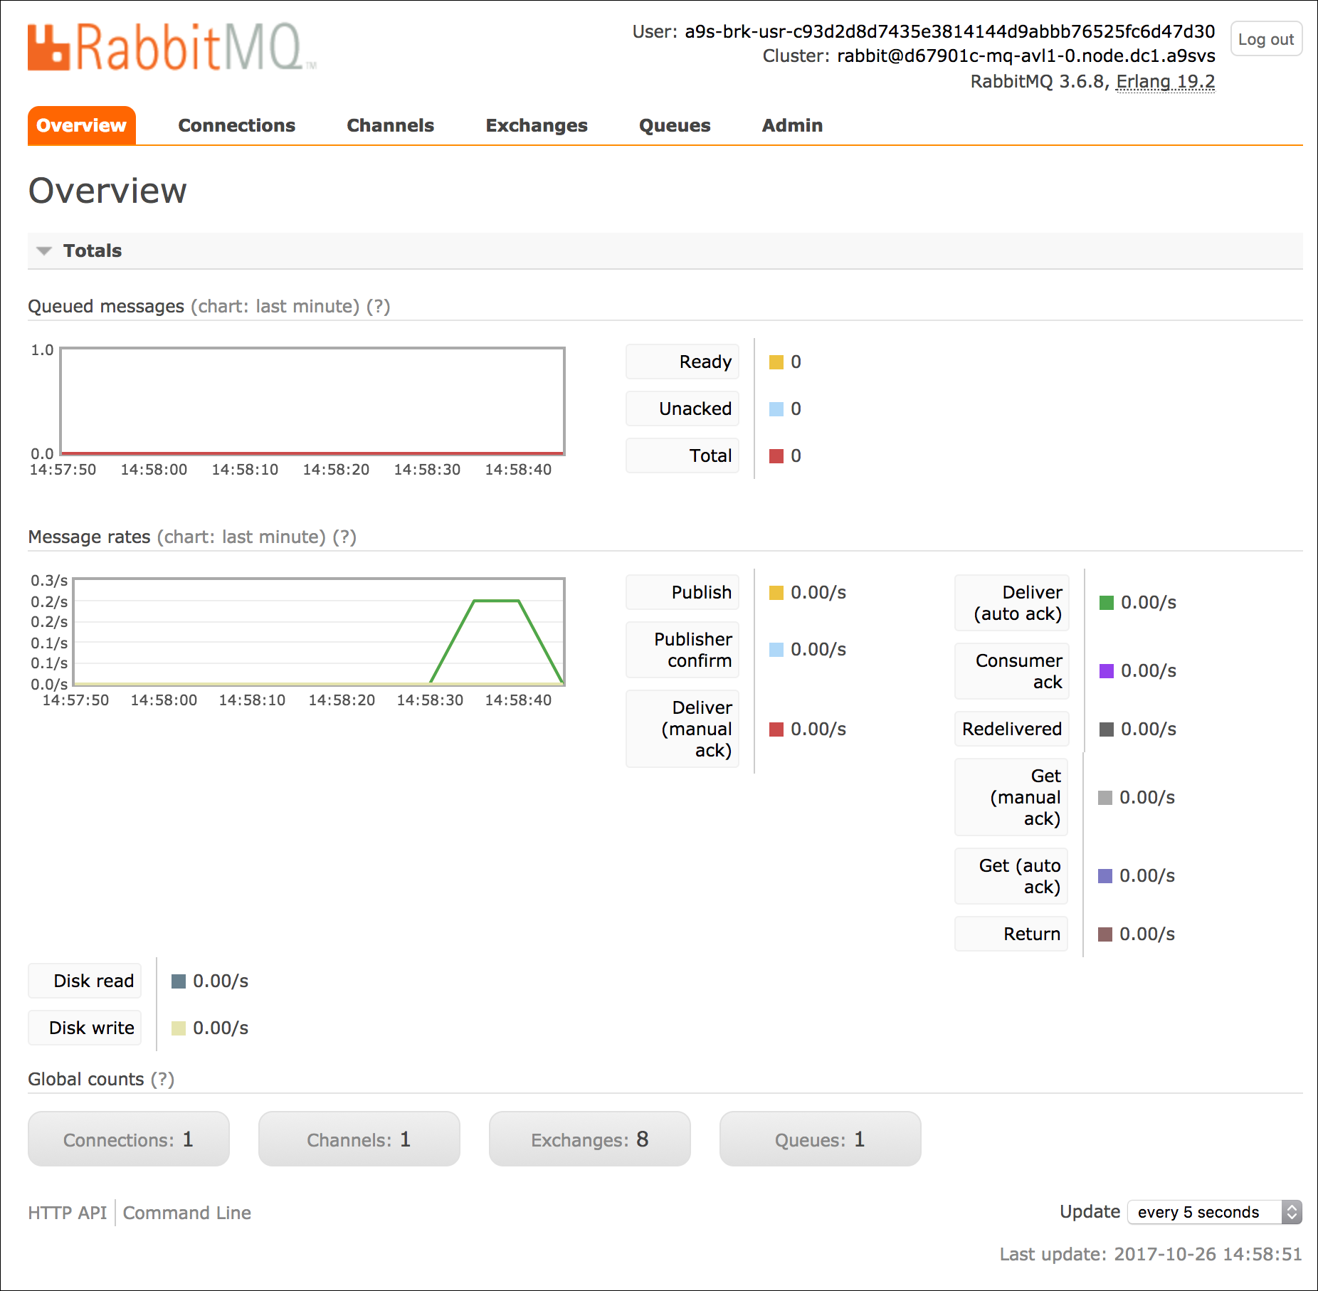The width and height of the screenshot is (1318, 1291).
Task: Click the Return label
Action: [x=1011, y=934]
